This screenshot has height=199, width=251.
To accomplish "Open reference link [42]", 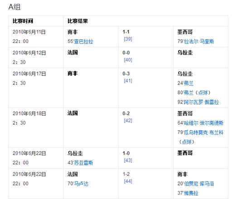I will coord(128,120).
